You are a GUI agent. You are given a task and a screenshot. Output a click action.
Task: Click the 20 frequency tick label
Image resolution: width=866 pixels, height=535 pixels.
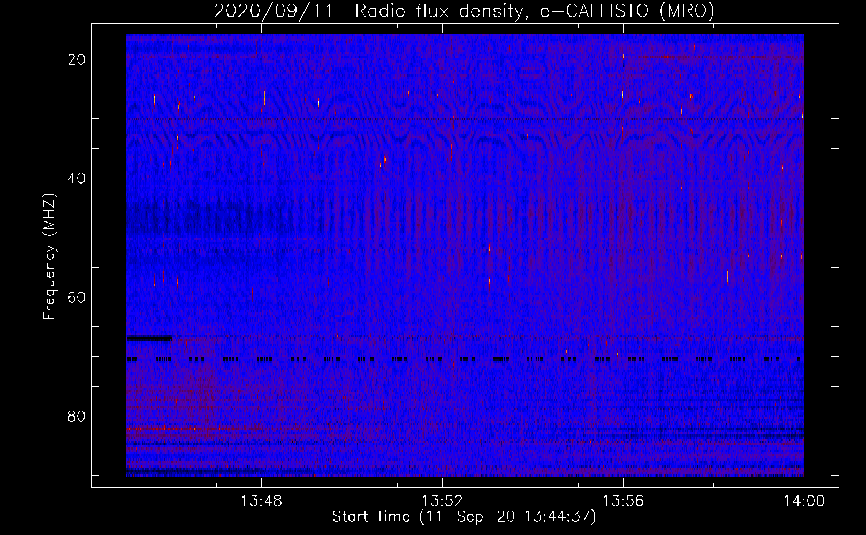tap(77, 59)
